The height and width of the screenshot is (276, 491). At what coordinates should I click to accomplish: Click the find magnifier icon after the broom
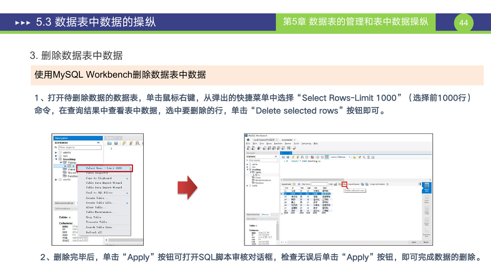click(364, 157)
